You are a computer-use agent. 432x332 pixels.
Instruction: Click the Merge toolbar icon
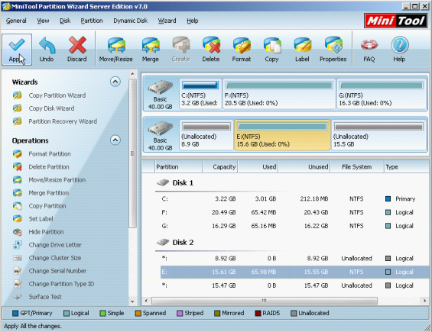click(x=151, y=50)
